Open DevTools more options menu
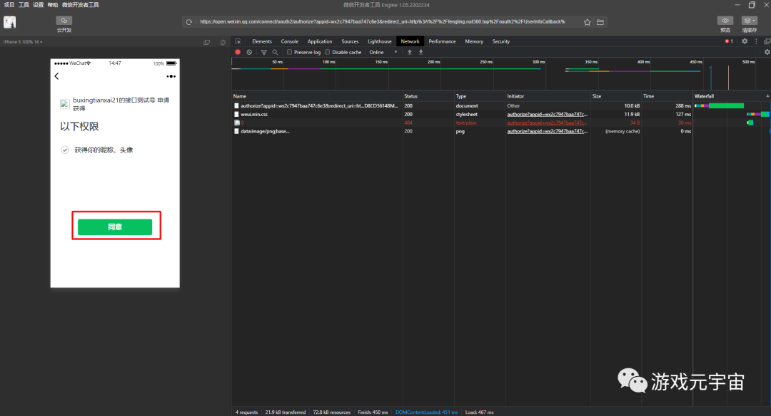The width and height of the screenshot is (771, 416). click(756, 41)
